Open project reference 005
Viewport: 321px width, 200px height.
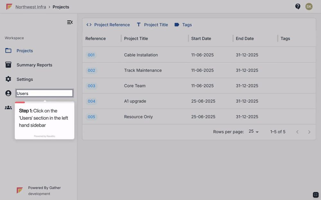(91, 117)
